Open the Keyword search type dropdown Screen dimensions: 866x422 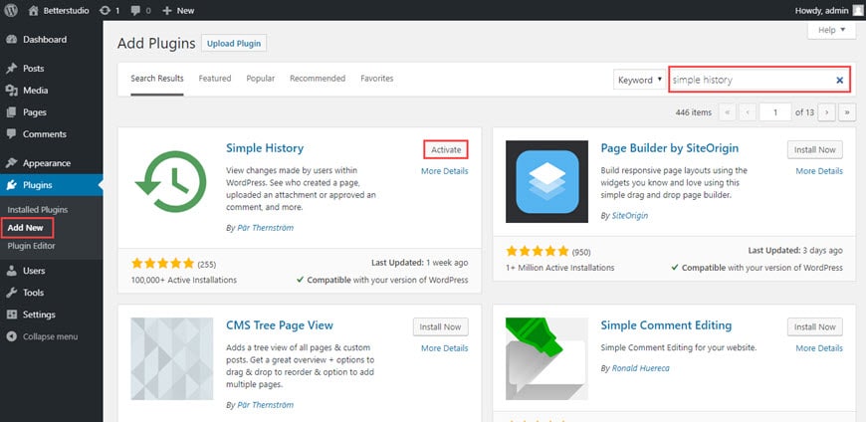click(640, 80)
